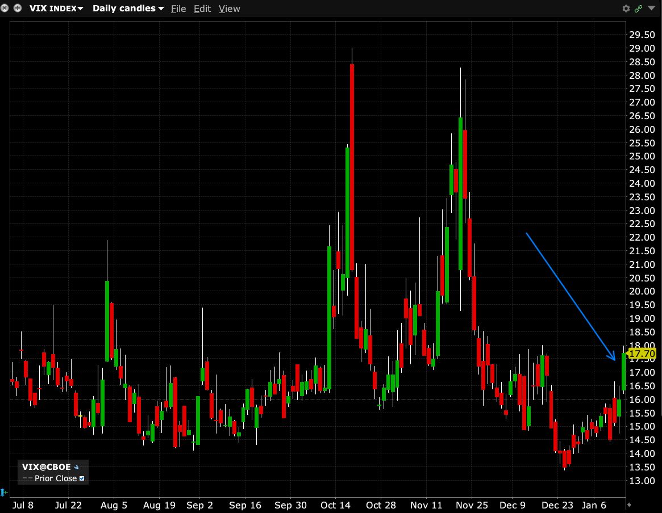Open the View menu
Viewport: 662px width, 513px height.
(x=229, y=9)
